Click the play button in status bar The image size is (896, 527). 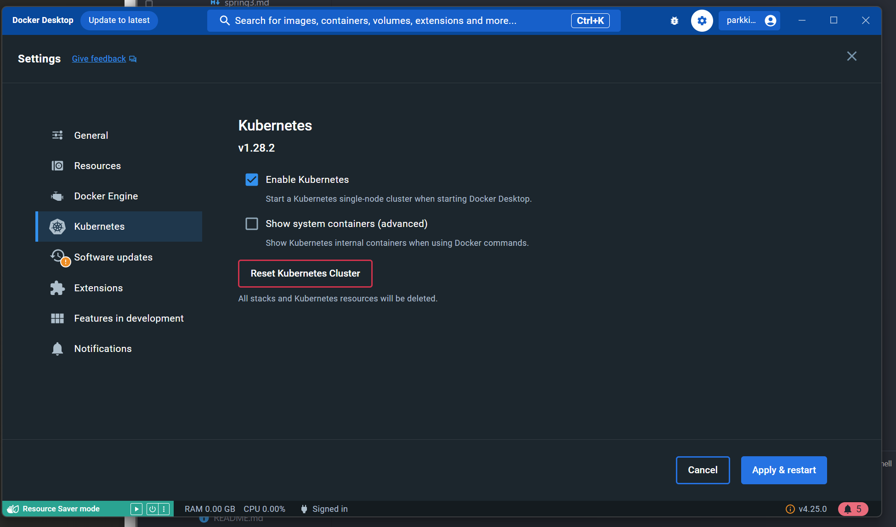(x=136, y=509)
